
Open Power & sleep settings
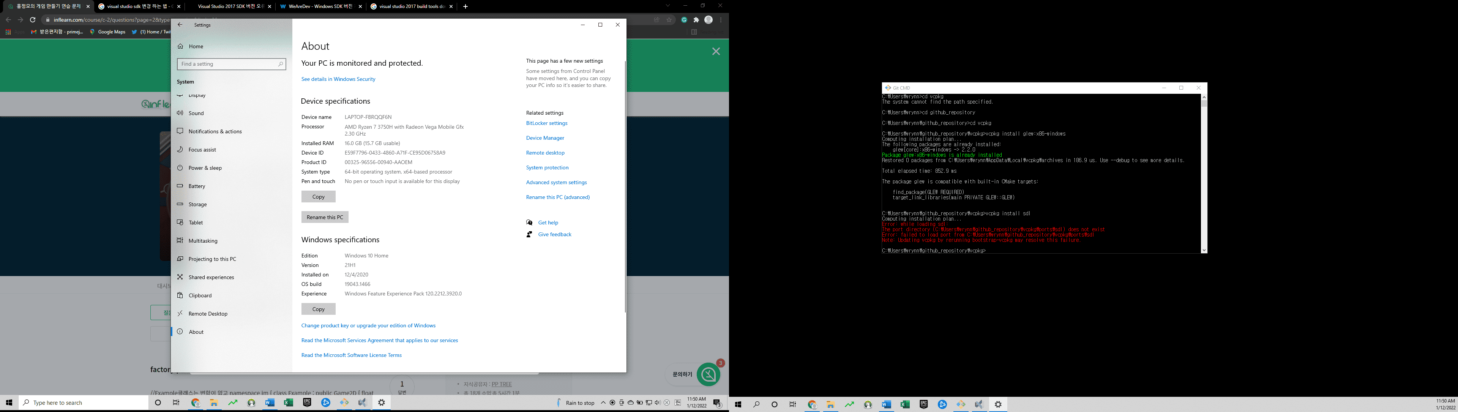click(205, 168)
